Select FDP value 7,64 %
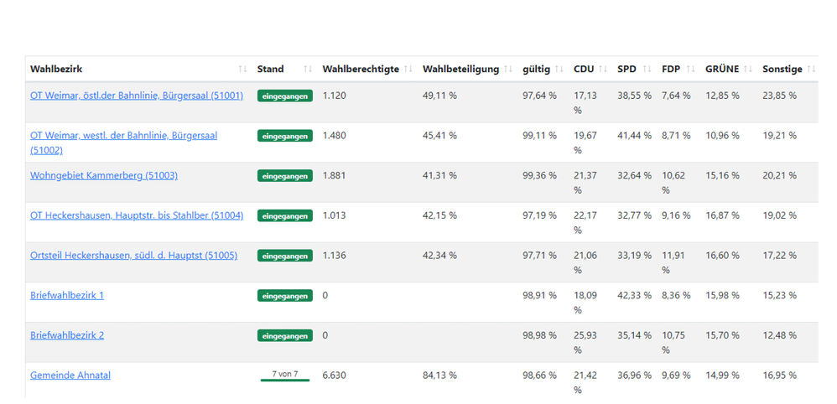Screen dimensions: 837x404 (x=676, y=96)
